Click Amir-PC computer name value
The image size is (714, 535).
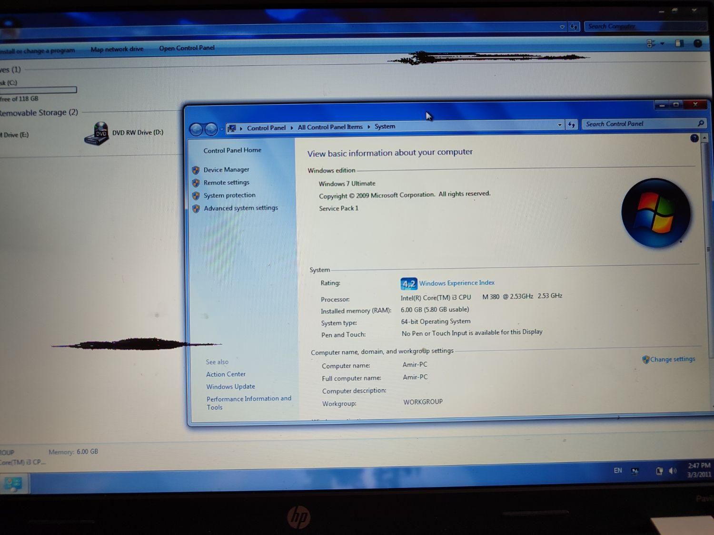415,365
